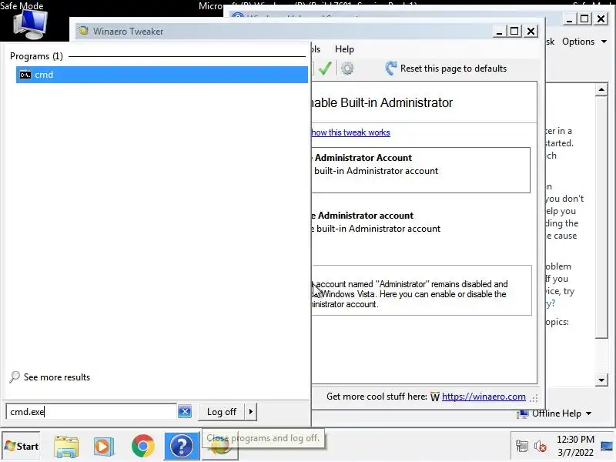
Task: Launch Windows Media Player from taskbar
Action: pyautogui.click(x=104, y=447)
